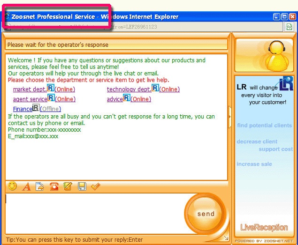Viewport: 298px width, 245px height.
Task: Open the font style 'A' tool
Action: point(26,186)
